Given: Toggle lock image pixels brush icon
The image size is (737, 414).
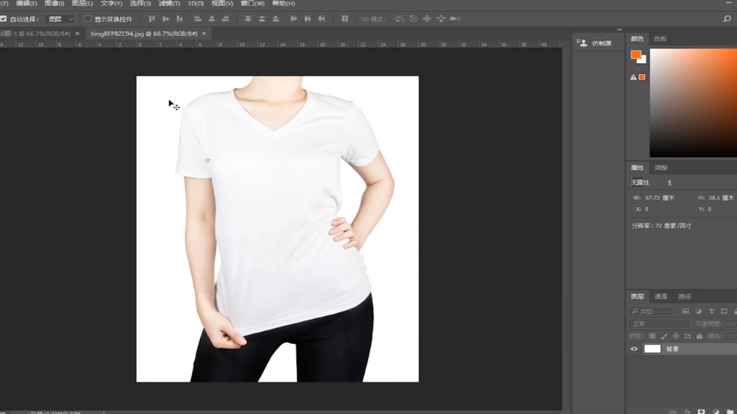Looking at the screenshot, I should tap(664, 336).
